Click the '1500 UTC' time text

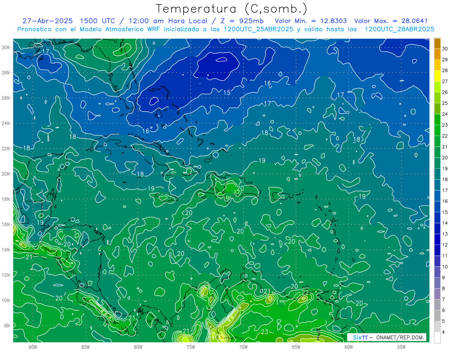click(97, 21)
